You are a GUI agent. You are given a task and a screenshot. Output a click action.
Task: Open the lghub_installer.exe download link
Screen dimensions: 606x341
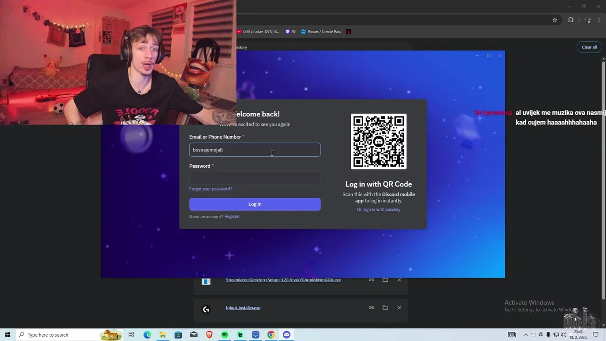(243, 308)
